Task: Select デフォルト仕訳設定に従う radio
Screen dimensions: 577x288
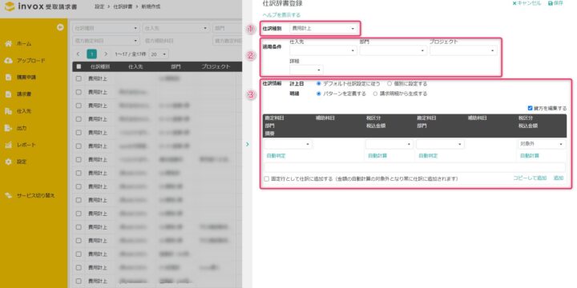Action: [x=319, y=84]
